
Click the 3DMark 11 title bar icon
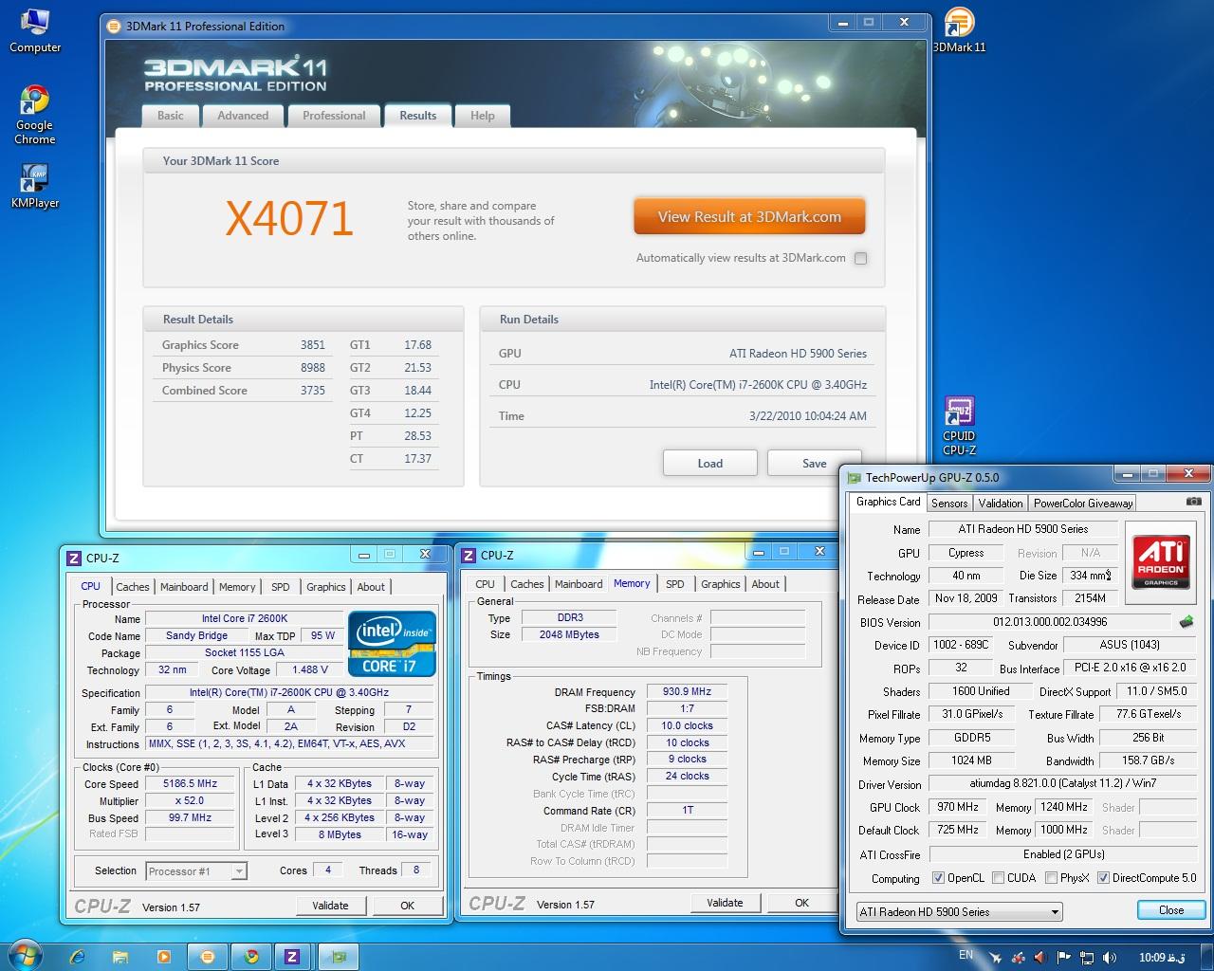(x=114, y=27)
